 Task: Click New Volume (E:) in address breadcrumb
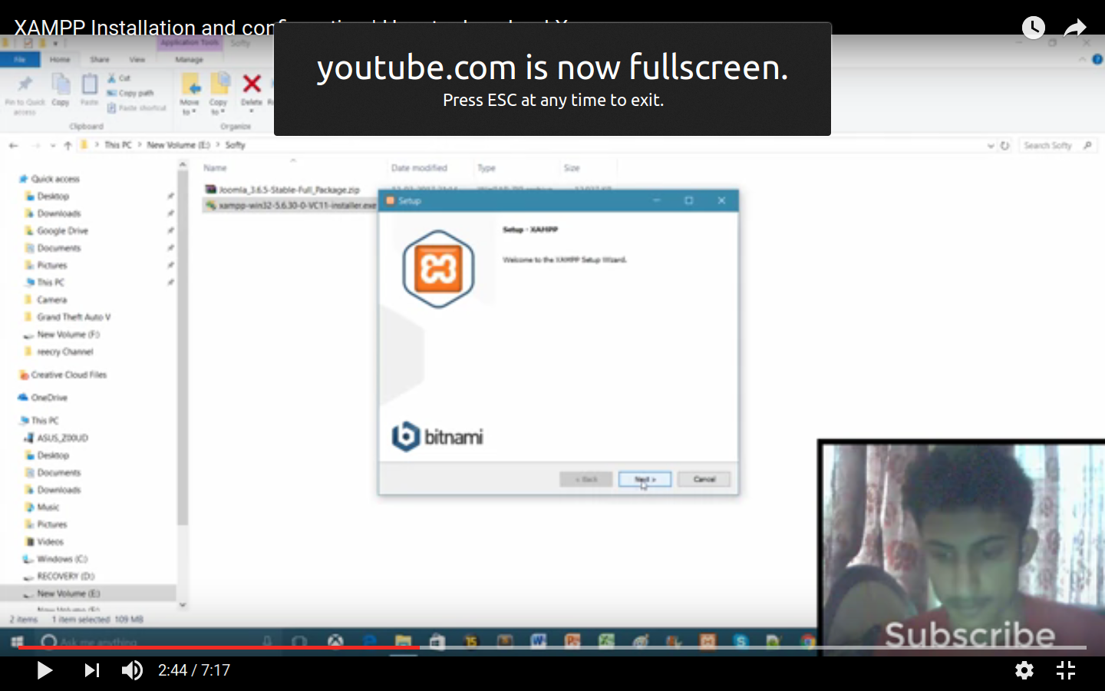click(179, 145)
